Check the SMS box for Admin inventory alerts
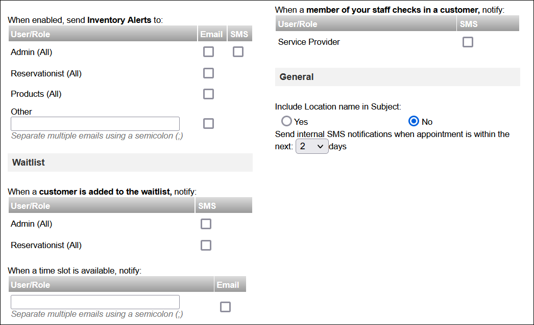534x325 pixels. coord(238,51)
